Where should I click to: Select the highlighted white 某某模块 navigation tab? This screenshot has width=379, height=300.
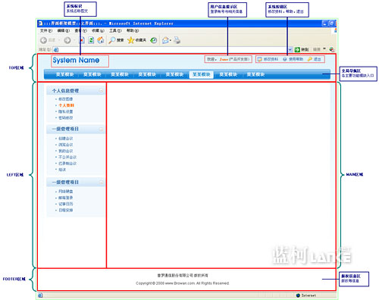click(202, 74)
